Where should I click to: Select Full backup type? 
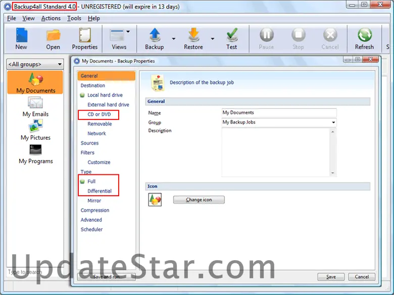tap(91, 182)
